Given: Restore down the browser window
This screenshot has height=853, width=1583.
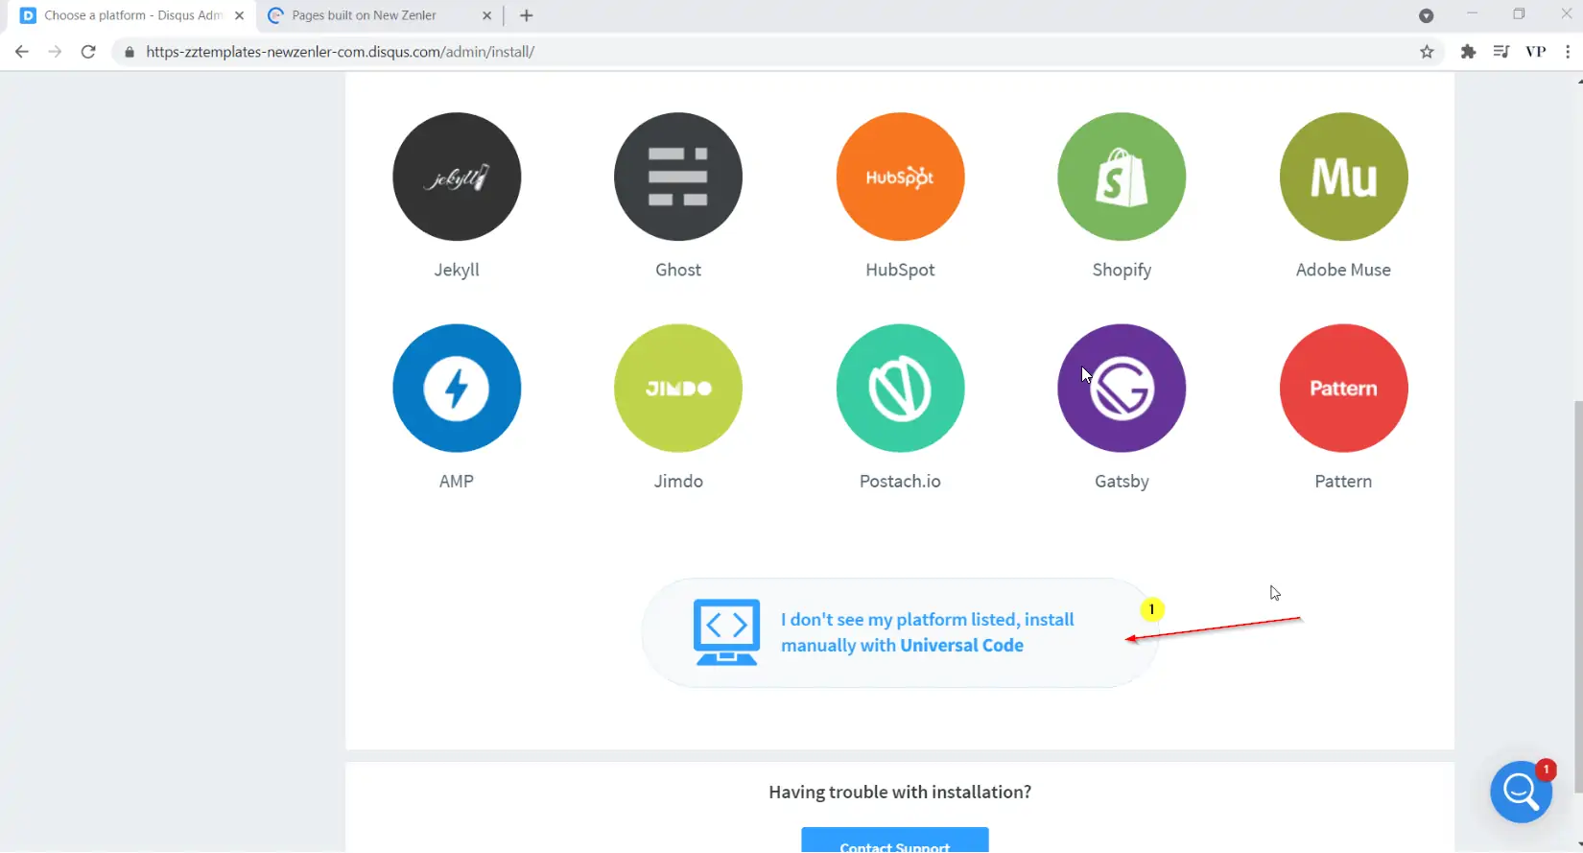Looking at the screenshot, I should pos(1519,13).
